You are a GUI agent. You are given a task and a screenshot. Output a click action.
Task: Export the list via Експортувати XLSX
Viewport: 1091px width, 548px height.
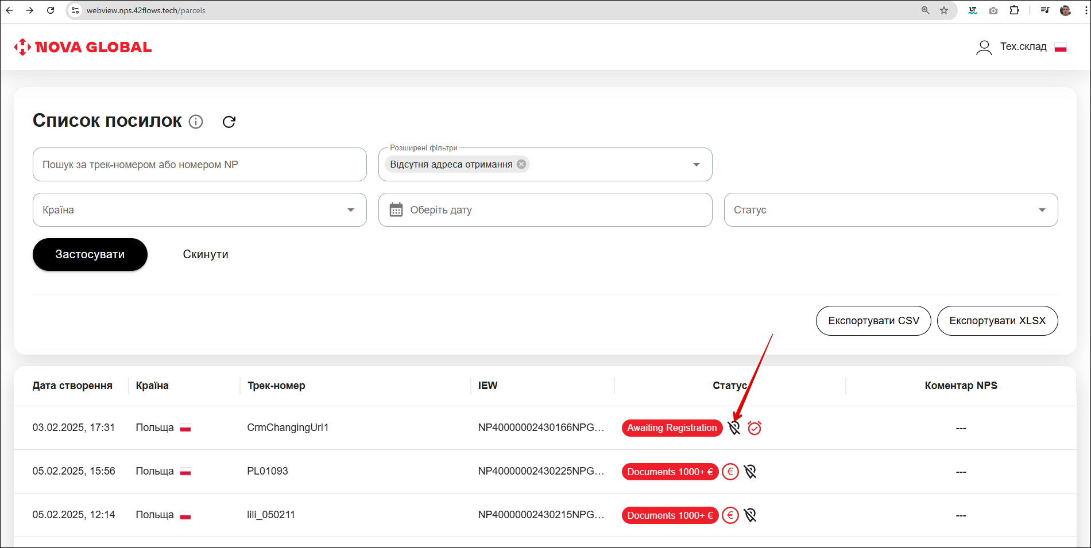[x=997, y=321]
